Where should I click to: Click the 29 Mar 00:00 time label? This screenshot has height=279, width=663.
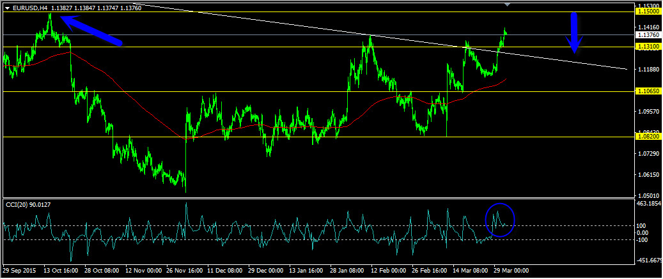click(x=511, y=270)
